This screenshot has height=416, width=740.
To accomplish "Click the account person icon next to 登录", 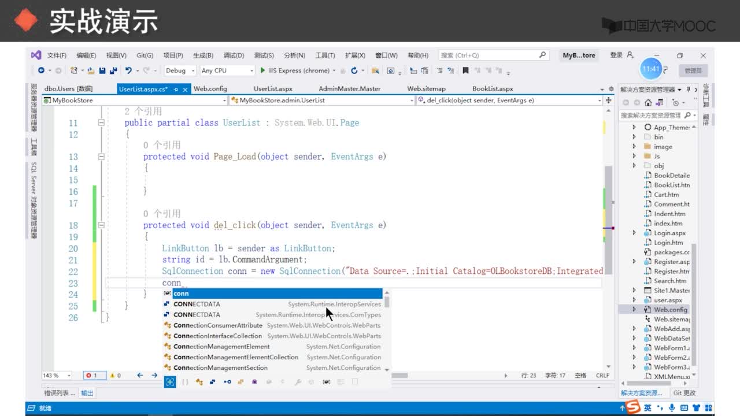I will 630,55.
